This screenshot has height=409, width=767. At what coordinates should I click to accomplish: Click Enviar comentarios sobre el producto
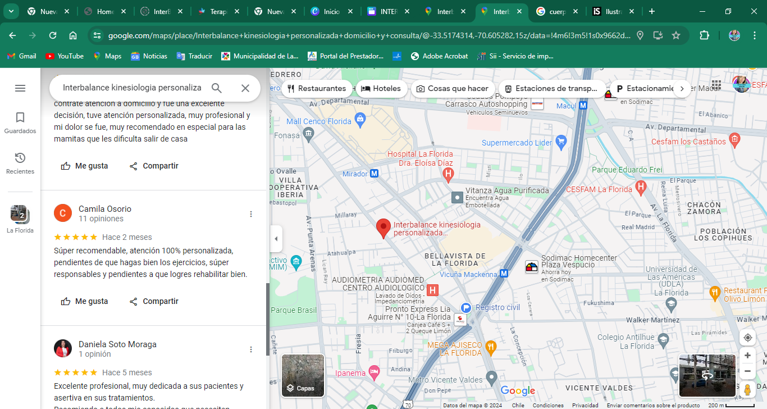coord(653,406)
